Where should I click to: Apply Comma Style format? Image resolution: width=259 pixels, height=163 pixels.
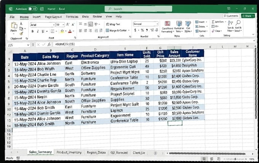coord(147,30)
